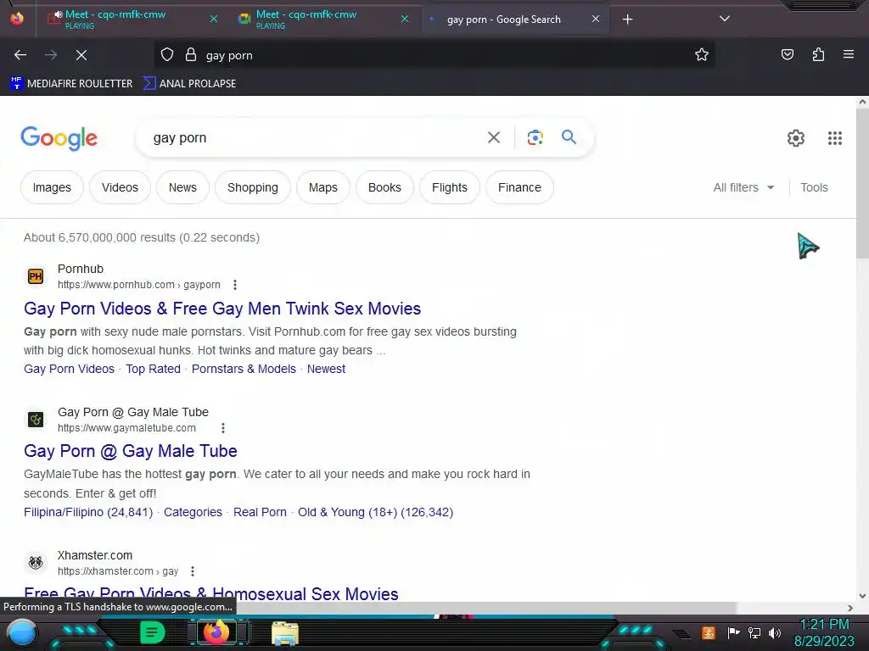Show hidden system tray icons
869x651 pixels.
(681, 634)
